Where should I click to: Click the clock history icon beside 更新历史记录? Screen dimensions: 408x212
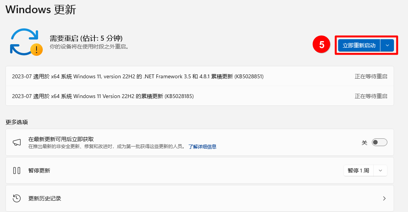click(17, 198)
